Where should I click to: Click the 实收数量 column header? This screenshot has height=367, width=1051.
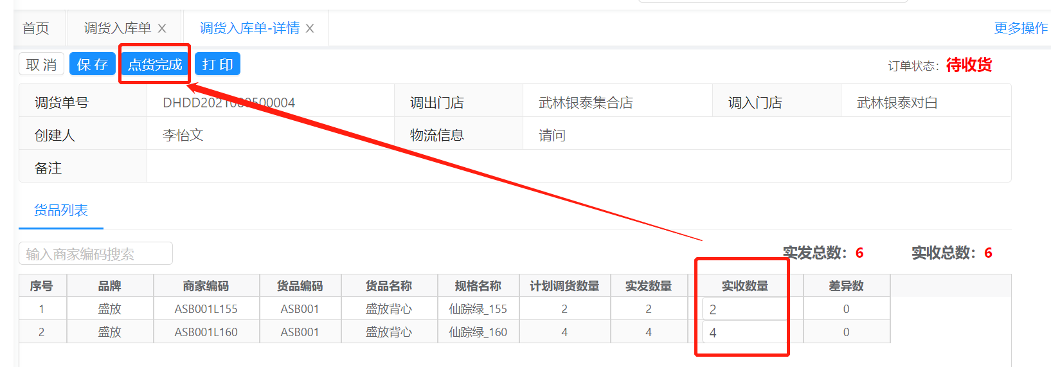tap(744, 286)
